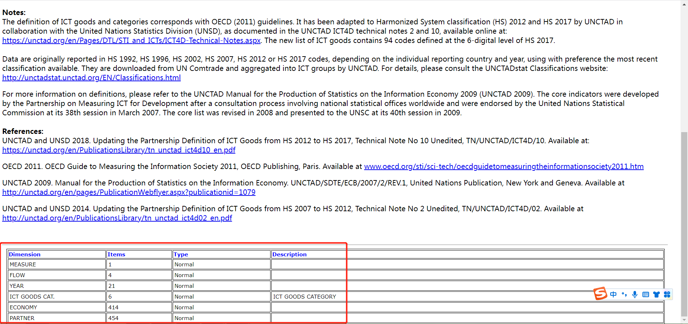This screenshot has width=688, height=324.
Task: Click the Sogou input method logo
Action: point(600,294)
